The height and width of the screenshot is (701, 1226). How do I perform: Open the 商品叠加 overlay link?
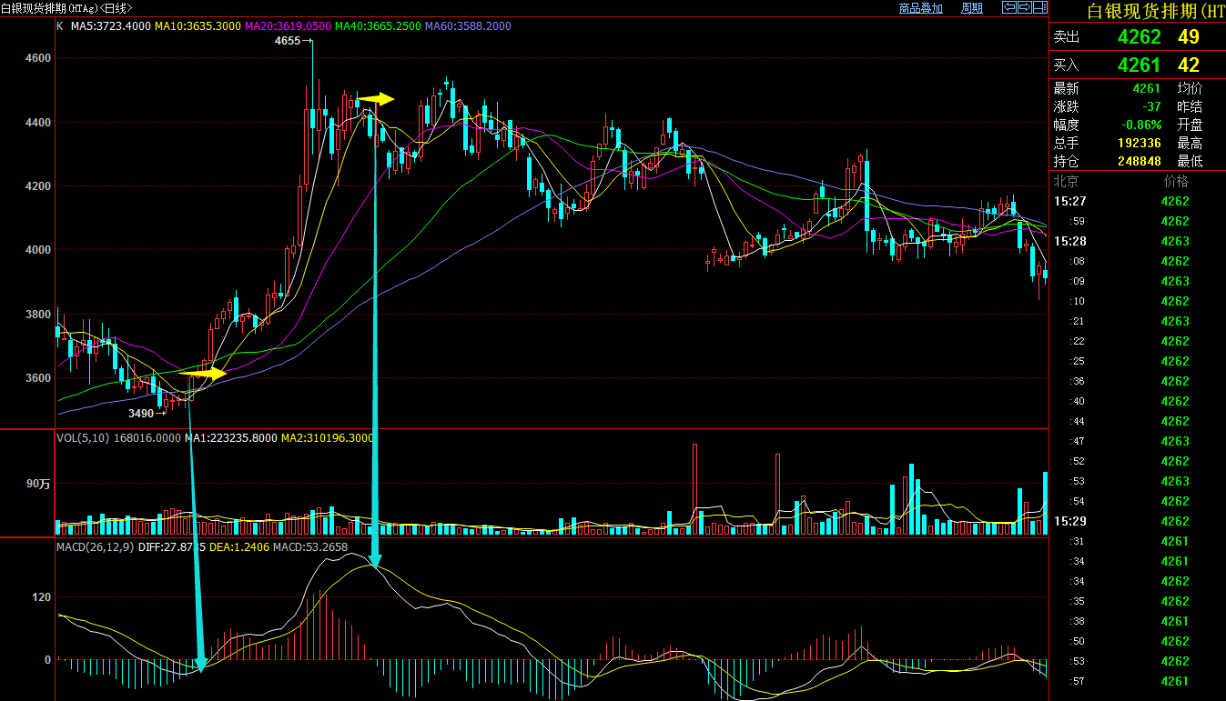(x=921, y=8)
